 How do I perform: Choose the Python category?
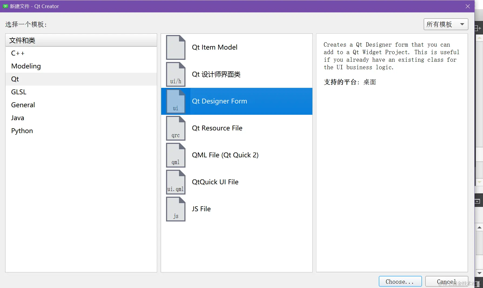coord(81,131)
